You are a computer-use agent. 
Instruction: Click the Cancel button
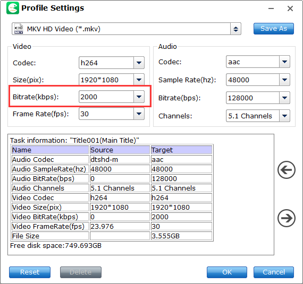click(274, 272)
